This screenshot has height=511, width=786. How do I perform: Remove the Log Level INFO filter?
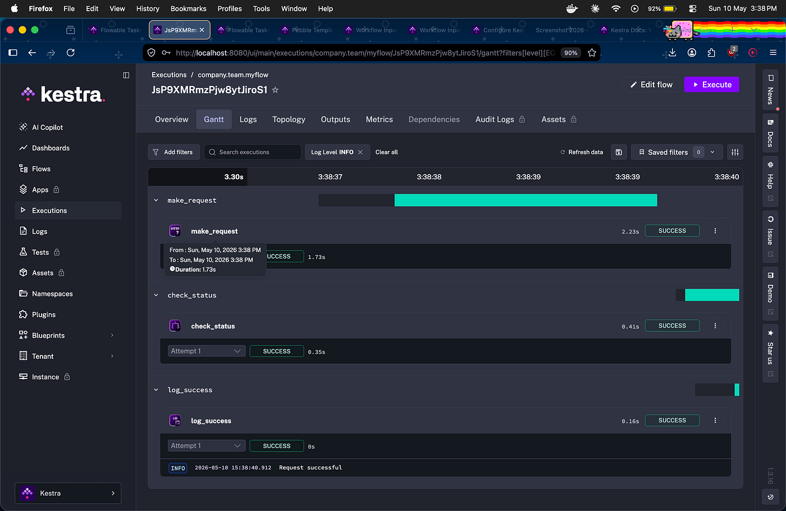(x=360, y=152)
